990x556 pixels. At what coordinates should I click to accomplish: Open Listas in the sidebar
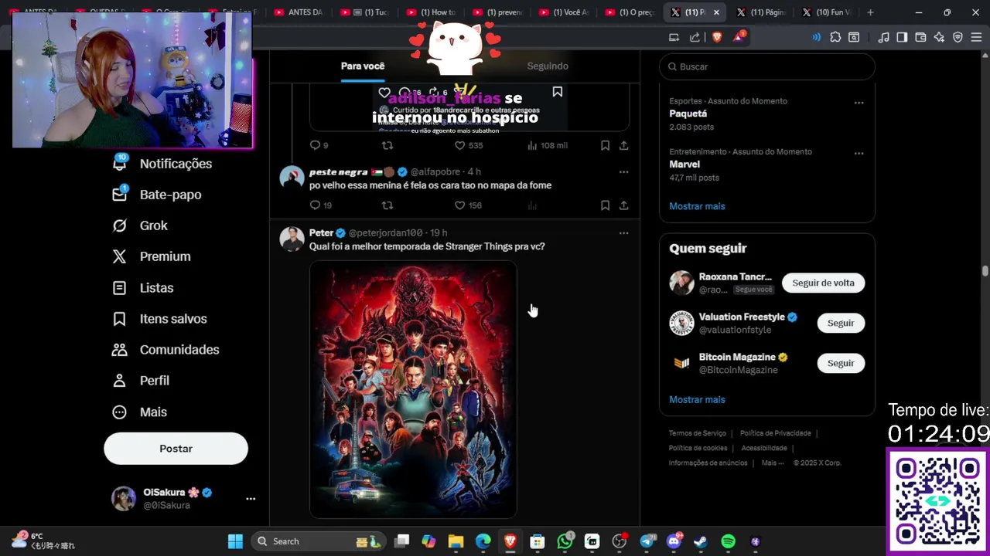(143, 287)
